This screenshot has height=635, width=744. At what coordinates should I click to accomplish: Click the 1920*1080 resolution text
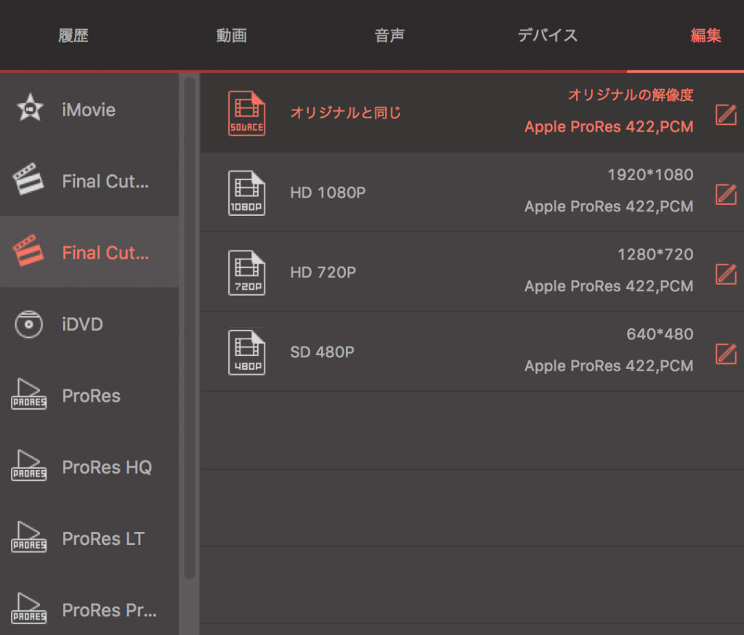point(650,174)
